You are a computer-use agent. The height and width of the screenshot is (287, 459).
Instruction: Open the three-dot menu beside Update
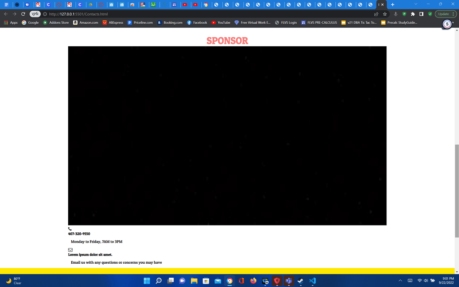(x=453, y=14)
